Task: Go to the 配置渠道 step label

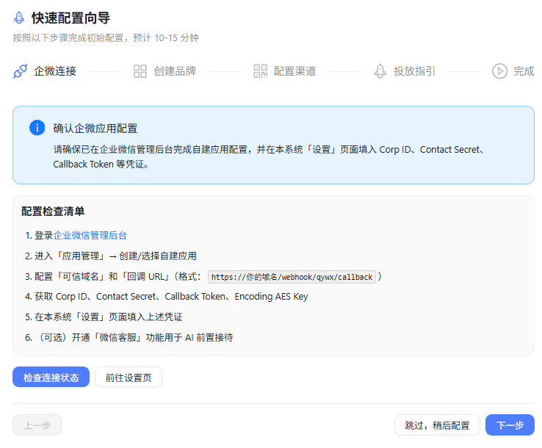Action: tap(295, 71)
